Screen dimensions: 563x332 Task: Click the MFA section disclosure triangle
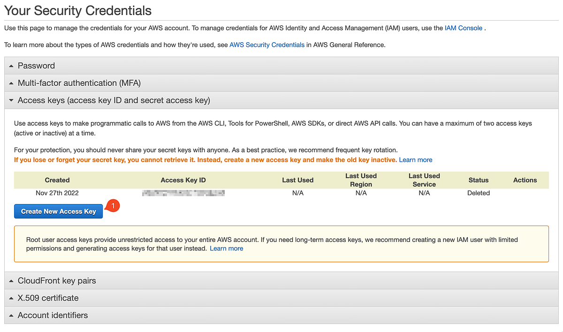(11, 83)
